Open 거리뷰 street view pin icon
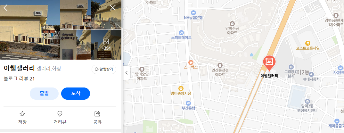This screenshot has height=133, width=344. pos(60,114)
